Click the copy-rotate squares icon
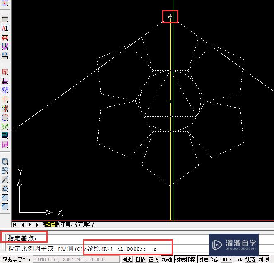 coord(5,170)
